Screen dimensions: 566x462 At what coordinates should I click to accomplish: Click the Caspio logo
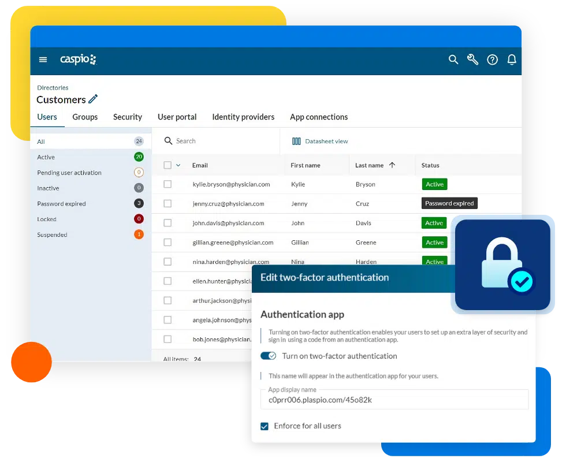[x=78, y=59]
